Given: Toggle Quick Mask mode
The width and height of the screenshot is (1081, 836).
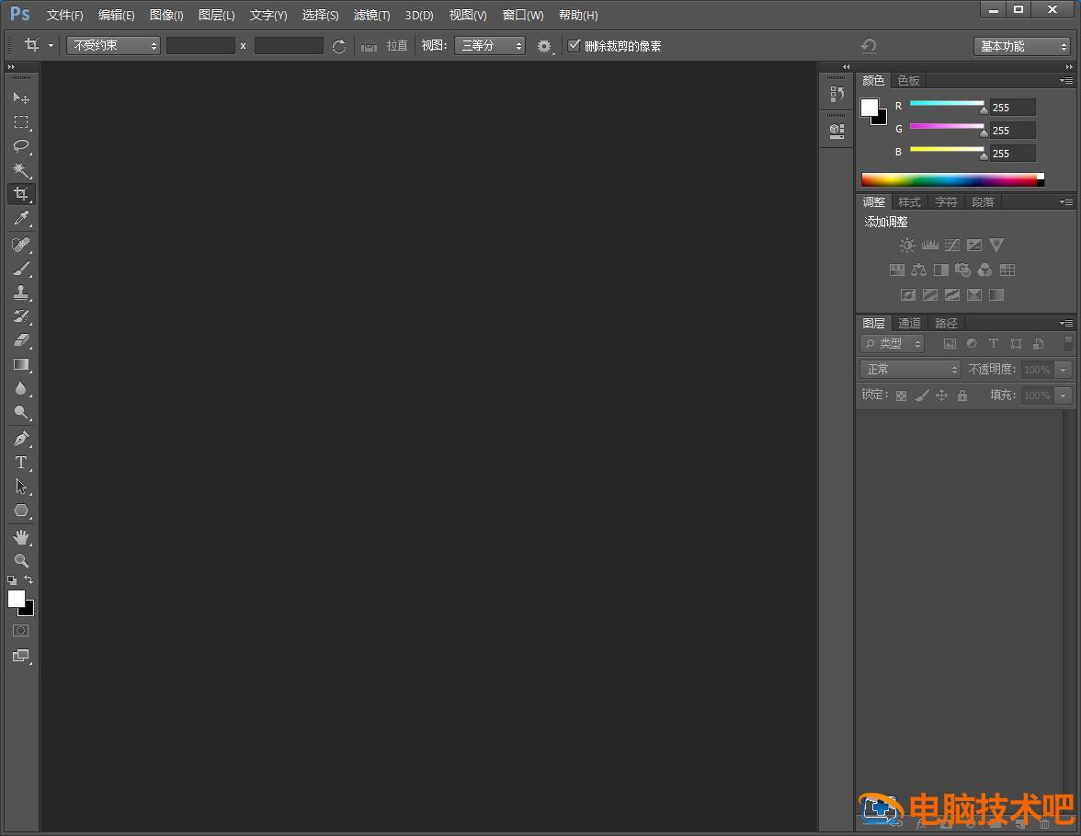Looking at the screenshot, I should [20, 631].
